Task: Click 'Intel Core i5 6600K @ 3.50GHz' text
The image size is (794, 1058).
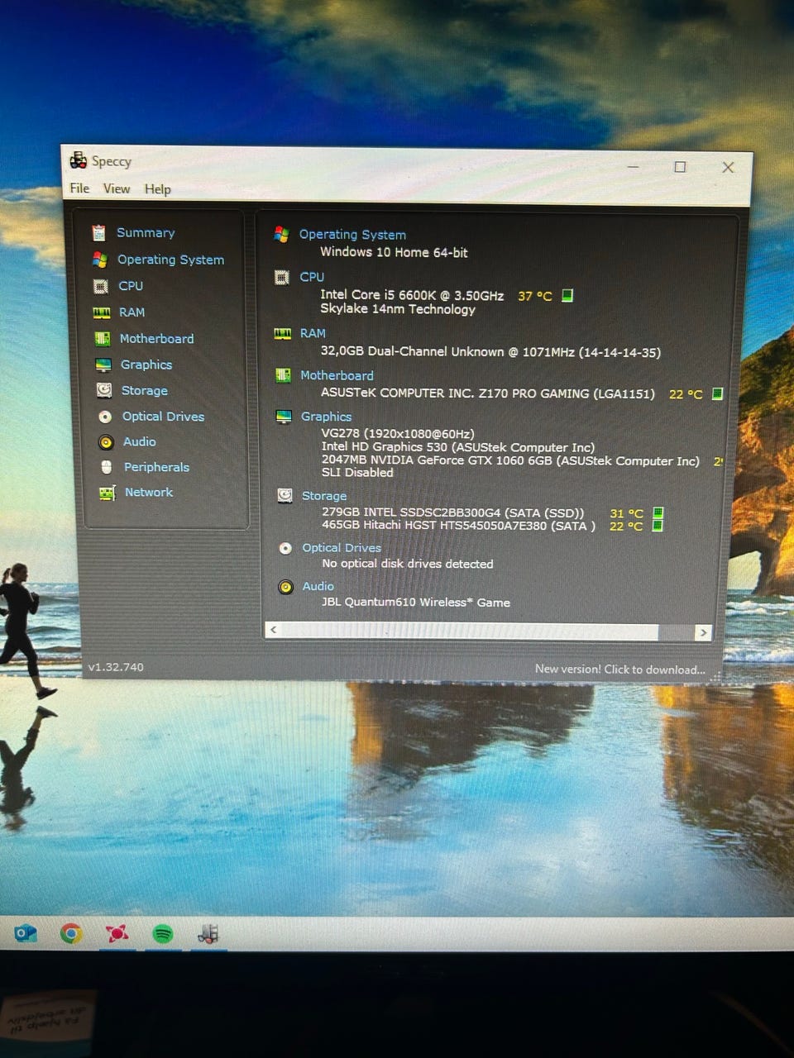Action: click(412, 295)
